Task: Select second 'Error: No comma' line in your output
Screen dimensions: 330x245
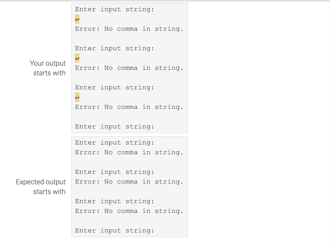Action: 129,68
